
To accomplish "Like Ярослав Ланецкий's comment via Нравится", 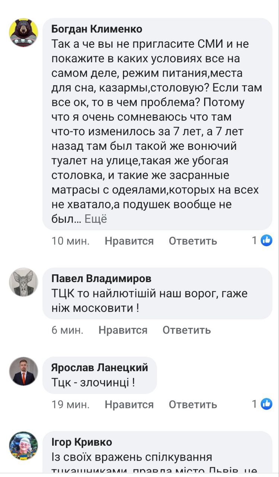I will click(x=129, y=404).
